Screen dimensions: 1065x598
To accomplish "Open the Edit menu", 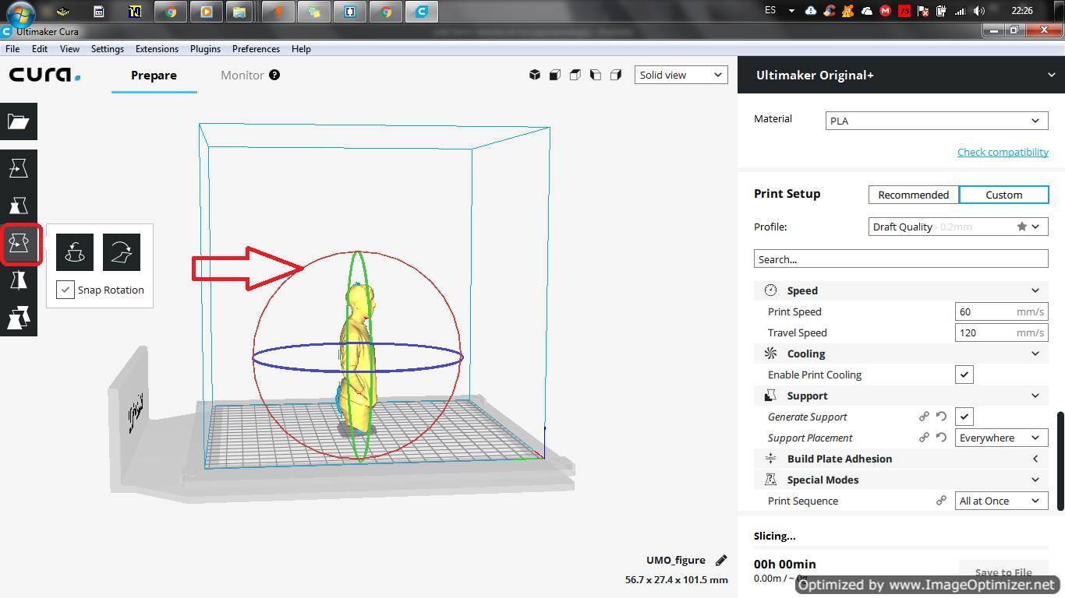I will click(x=40, y=48).
